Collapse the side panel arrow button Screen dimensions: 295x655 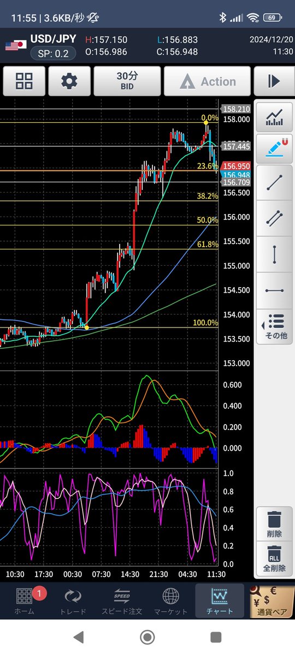(274, 81)
